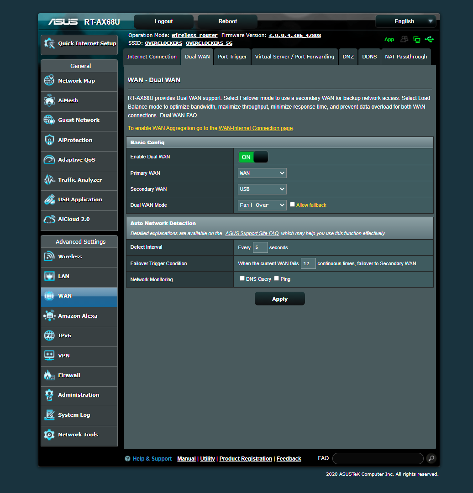The width and height of the screenshot is (473, 493).
Task: Click the Network Tools icon
Action: 49,435
